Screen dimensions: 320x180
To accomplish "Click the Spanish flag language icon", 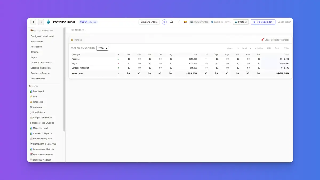I will click(185, 22).
